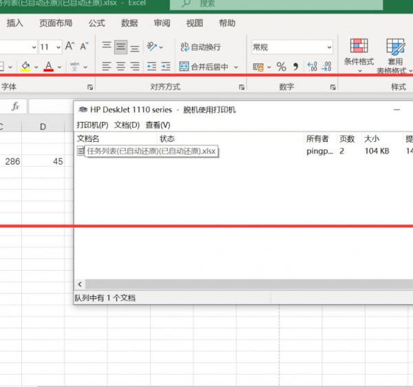Open 打印机(P) menu in printer window
Viewport: 413px width, 387px height.
[92, 125]
